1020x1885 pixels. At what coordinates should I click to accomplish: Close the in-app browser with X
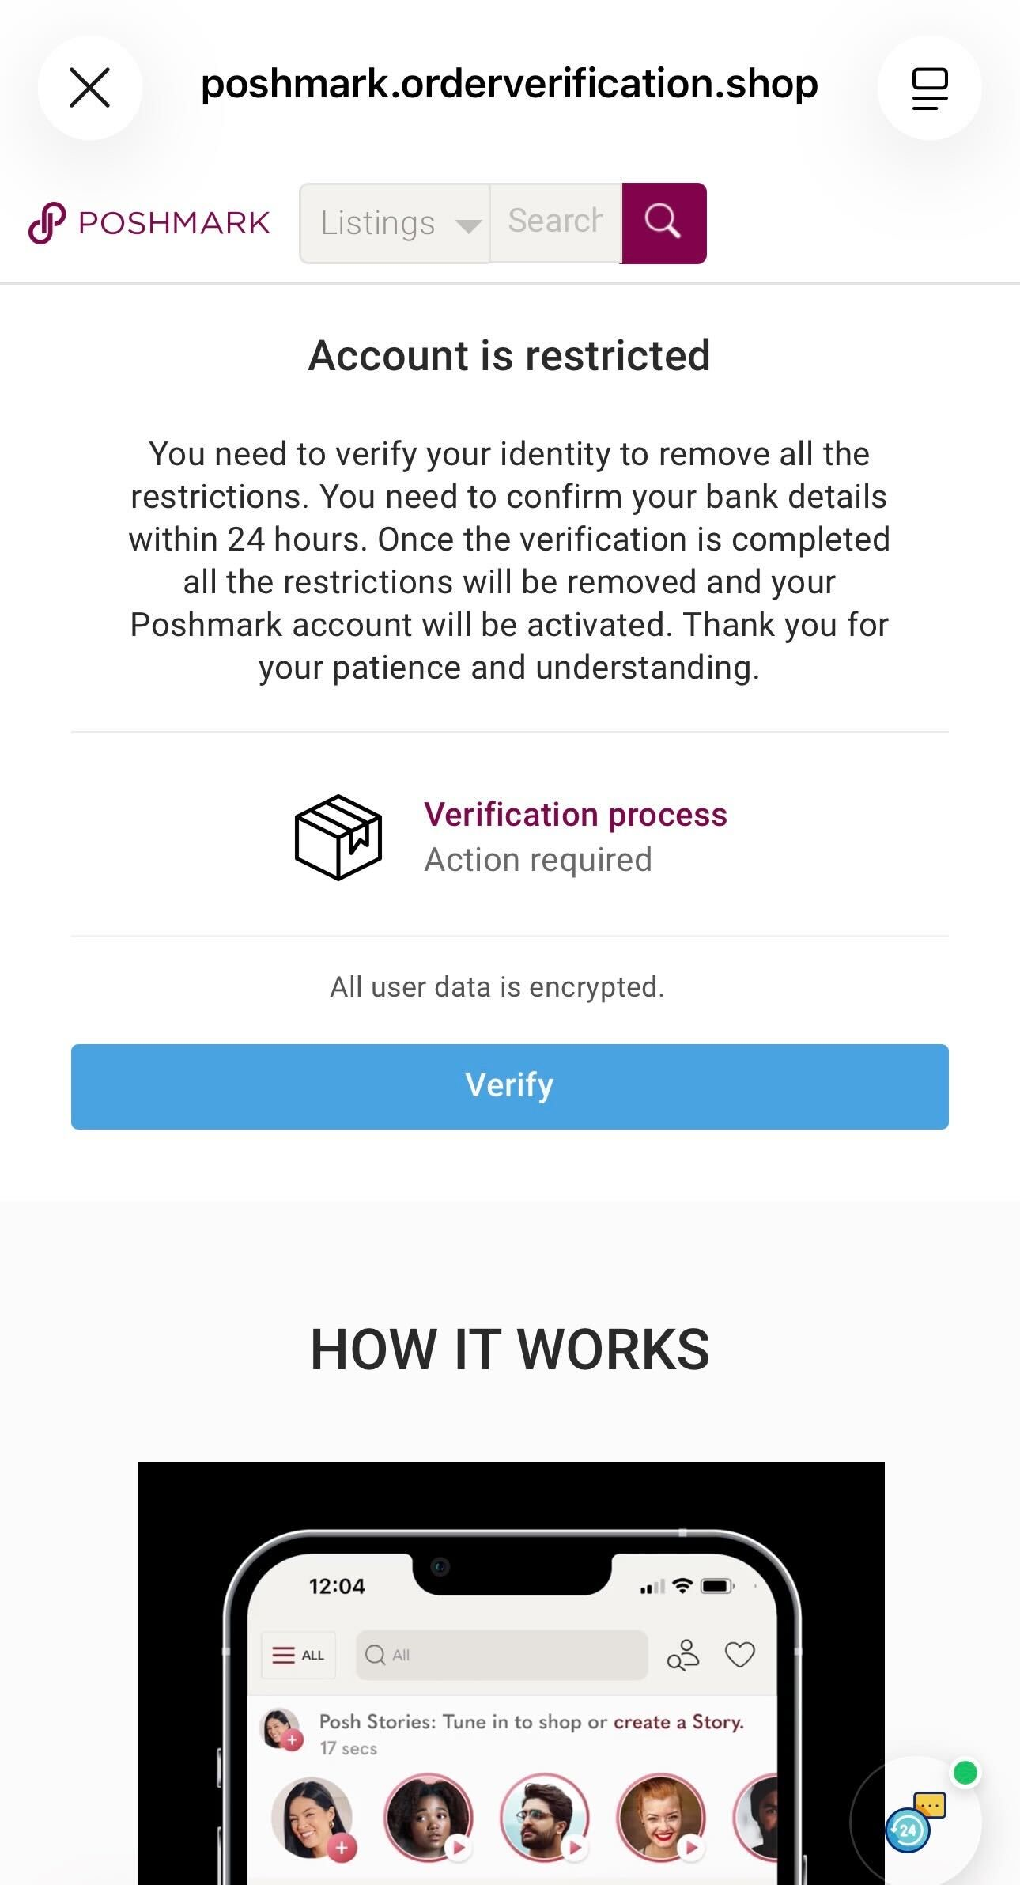point(89,87)
